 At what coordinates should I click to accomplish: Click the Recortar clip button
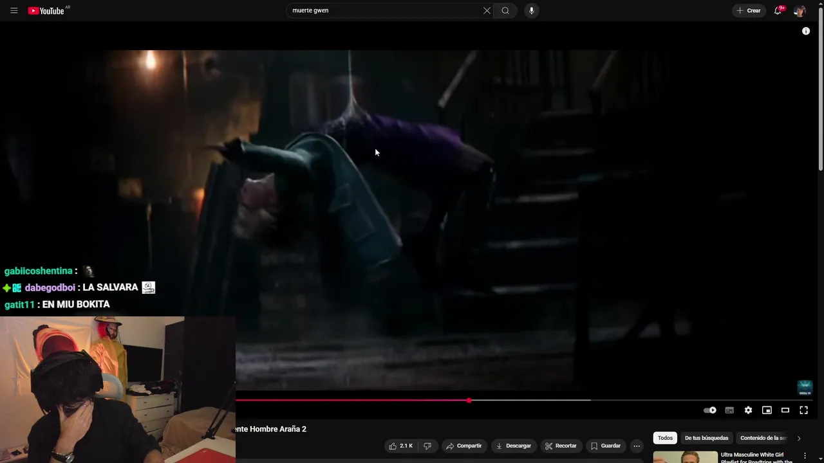[561, 446]
